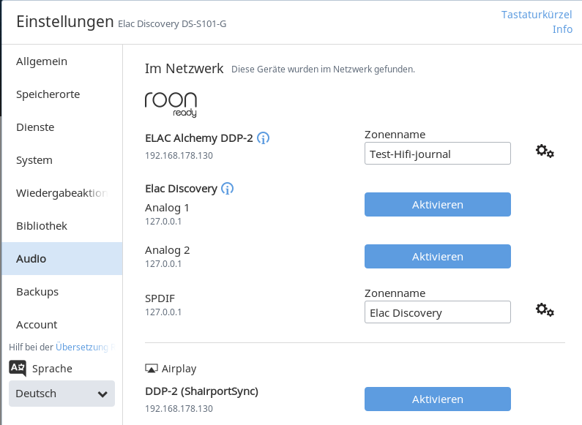
Task: Follow the Übersetzung translation link
Action: [x=82, y=347]
